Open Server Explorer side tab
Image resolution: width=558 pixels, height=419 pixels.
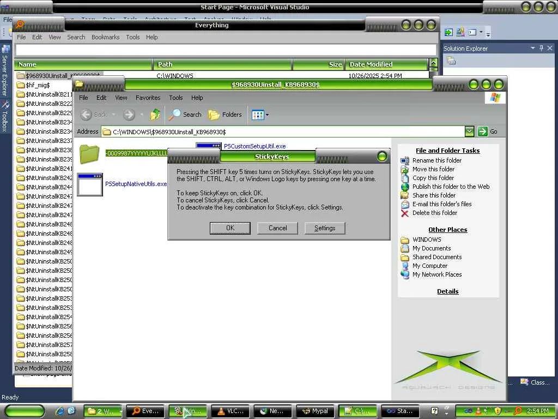[x=5, y=70]
